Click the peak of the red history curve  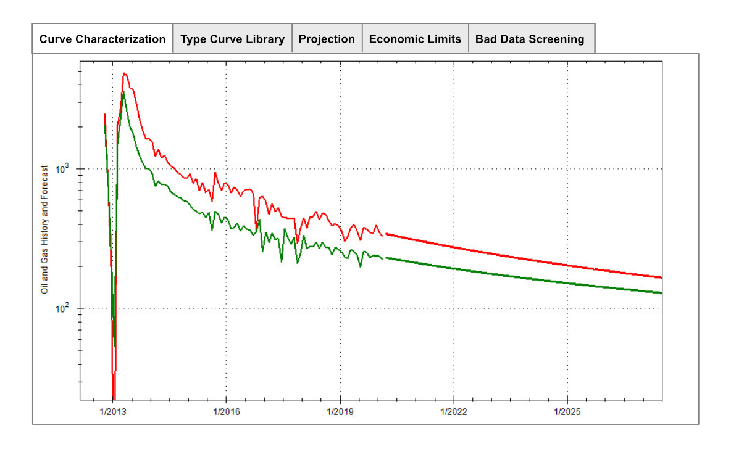click(125, 74)
